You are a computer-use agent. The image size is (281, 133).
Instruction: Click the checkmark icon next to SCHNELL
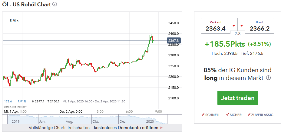203,115
